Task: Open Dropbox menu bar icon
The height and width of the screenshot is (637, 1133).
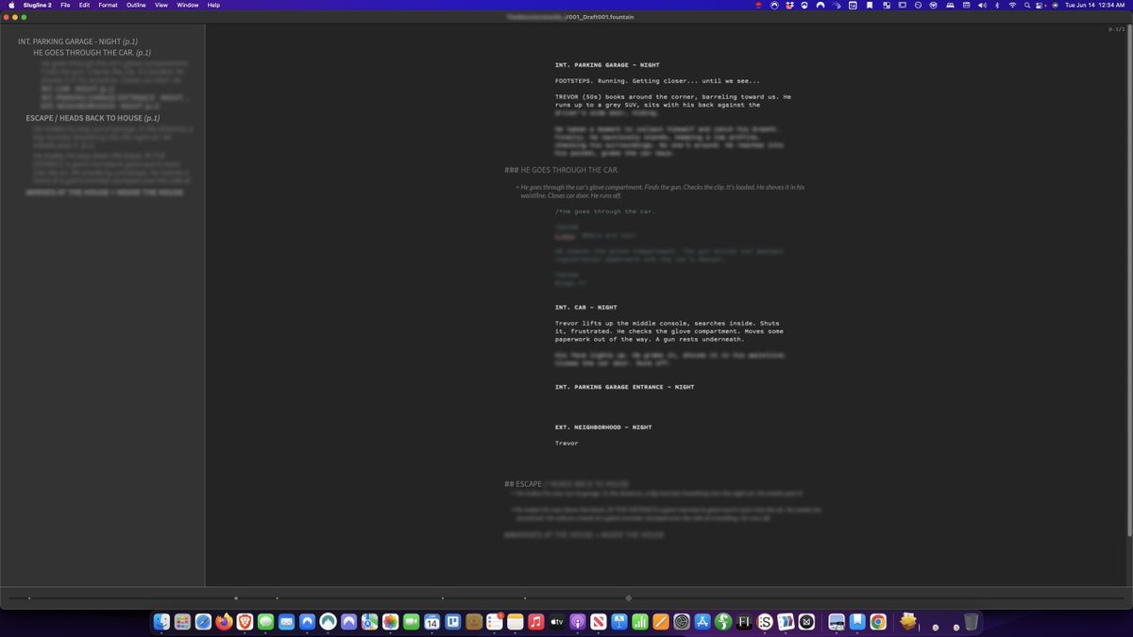Action: point(789,5)
